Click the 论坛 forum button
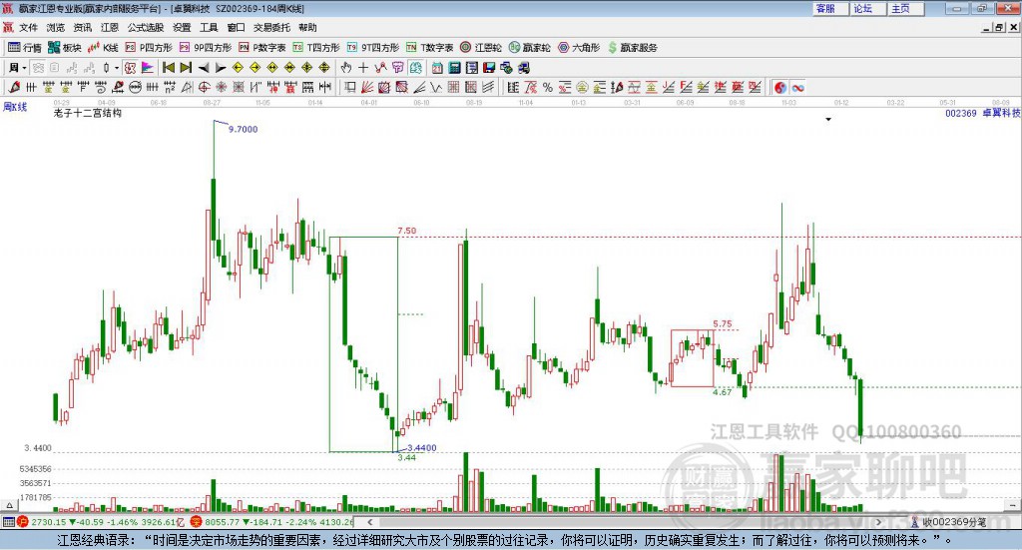 [868, 8]
